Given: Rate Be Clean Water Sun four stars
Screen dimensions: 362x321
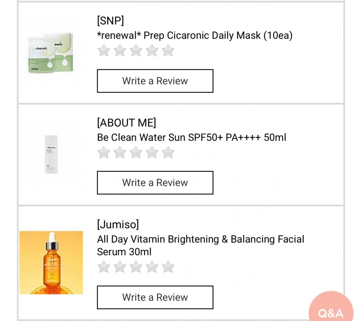Looking at the screenshot, I should (x=152, y=153).
